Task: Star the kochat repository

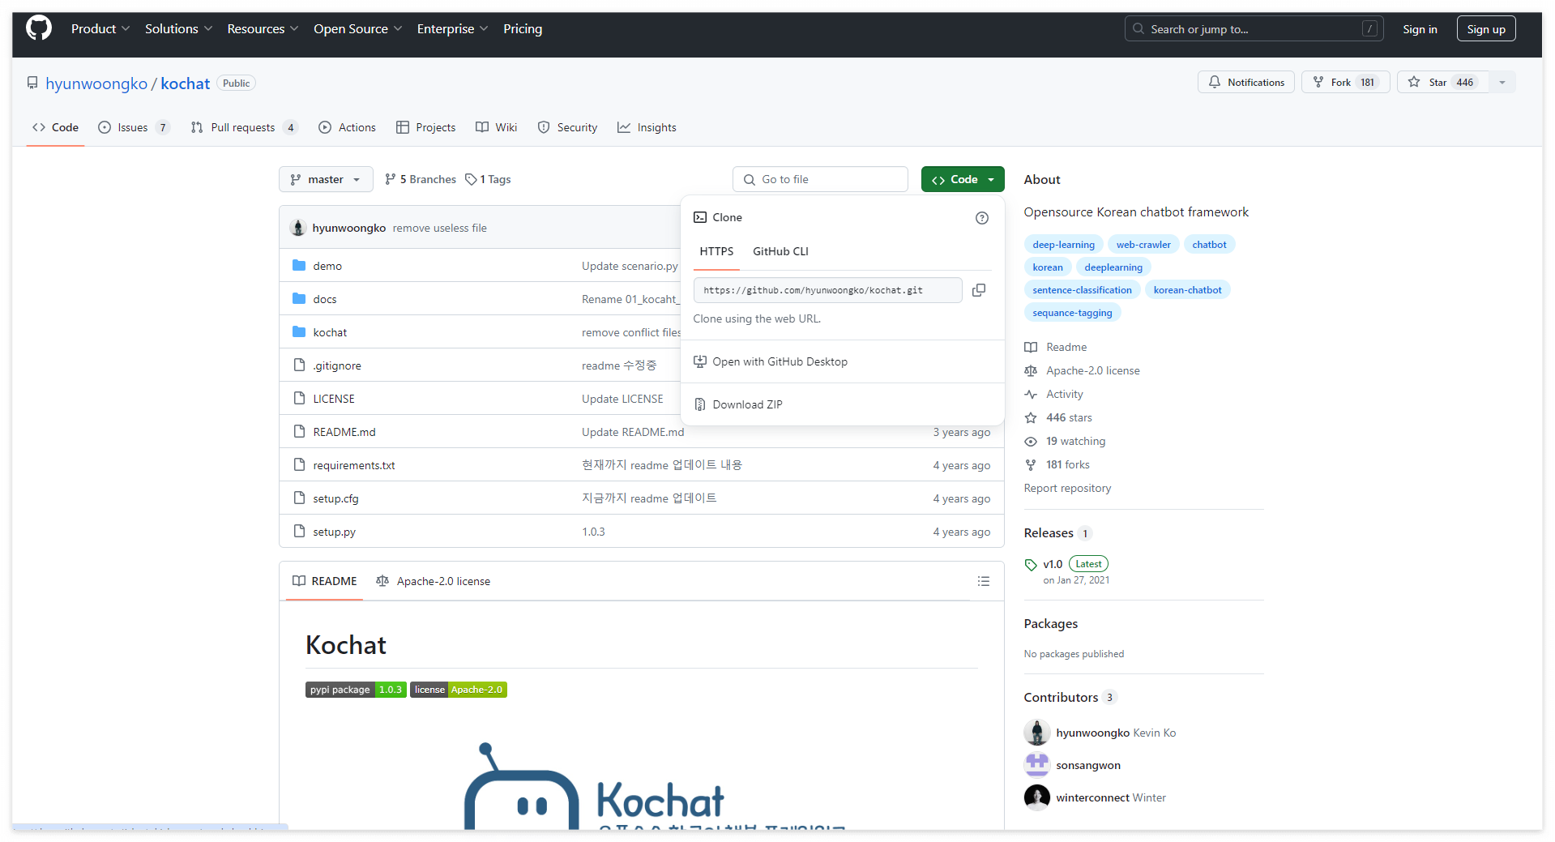Action: tap(1442, 82)
